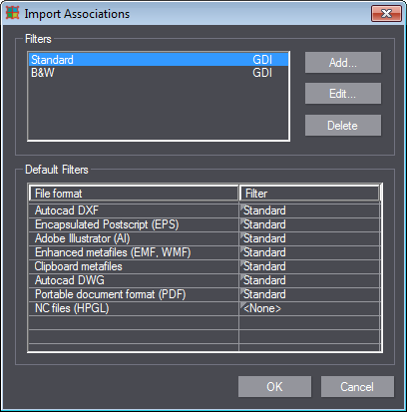Image resolution: width=407 pixels, height=412 pixels.
Task: Click the Add... button
Action: tap(343, 63)
